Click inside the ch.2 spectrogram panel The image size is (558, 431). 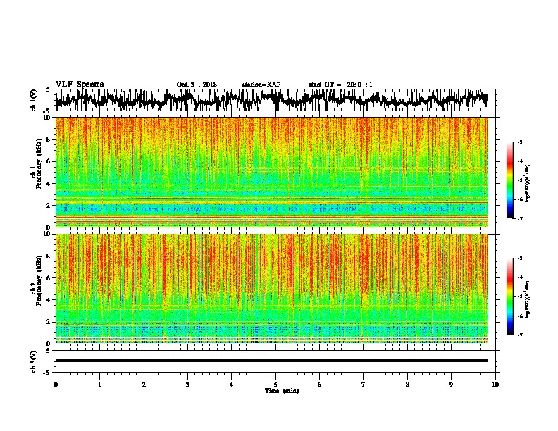(271, 289)
